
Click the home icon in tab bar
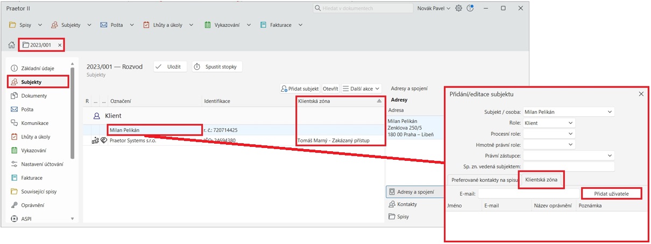[11, 45]
